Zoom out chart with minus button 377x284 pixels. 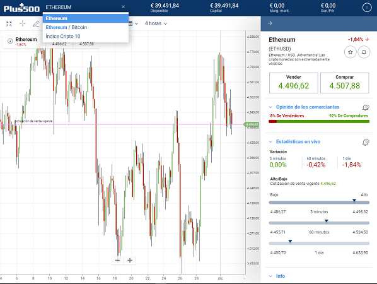(117, 261)
